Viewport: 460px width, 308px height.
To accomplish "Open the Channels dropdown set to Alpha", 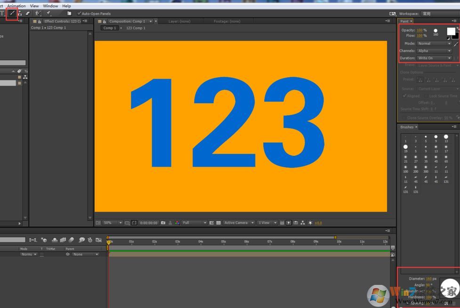I will click(434, 51).
